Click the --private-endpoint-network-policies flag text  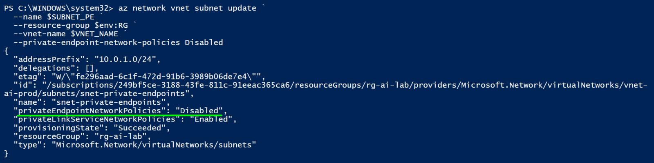(x=97, y=42)
